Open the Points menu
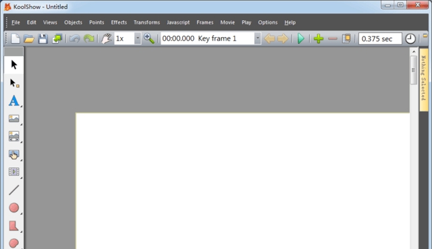Viewport: 432px width, 249px height. [x=97, y=22]
